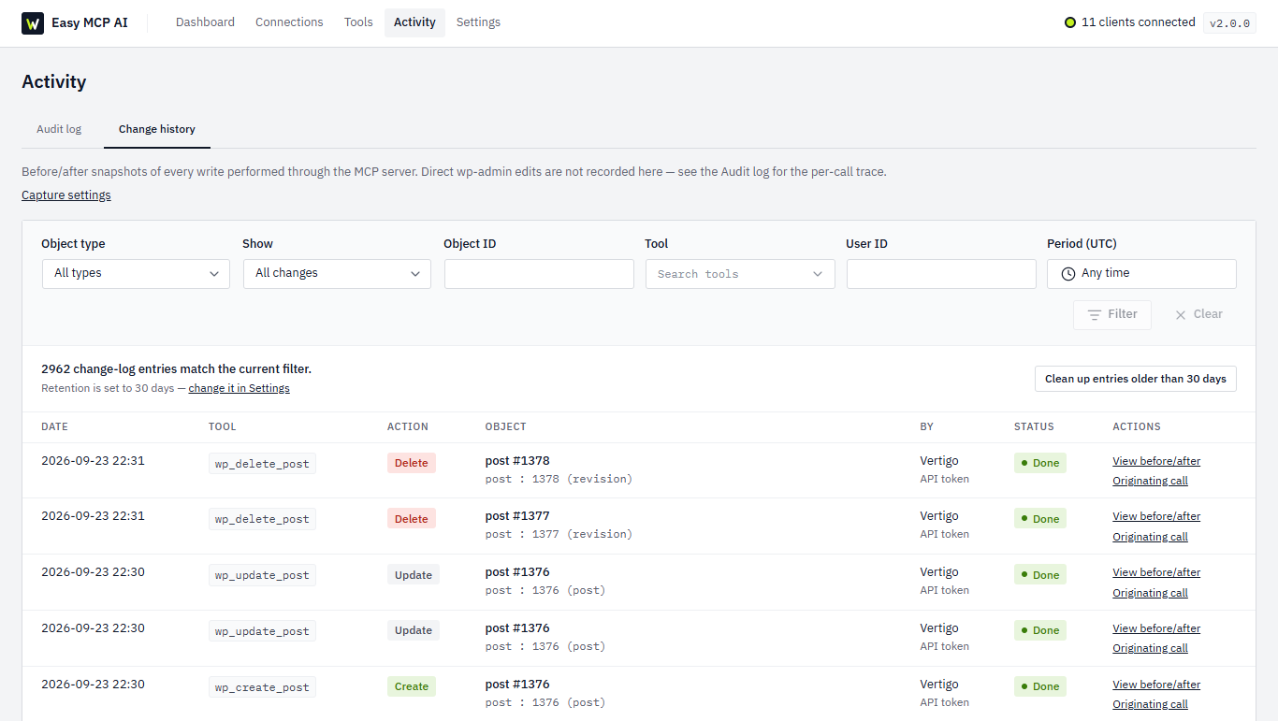Open Originating call for post #1377
Image resolution: width=1278 pixels, height=721 pixels.
tap(1150, 537)
